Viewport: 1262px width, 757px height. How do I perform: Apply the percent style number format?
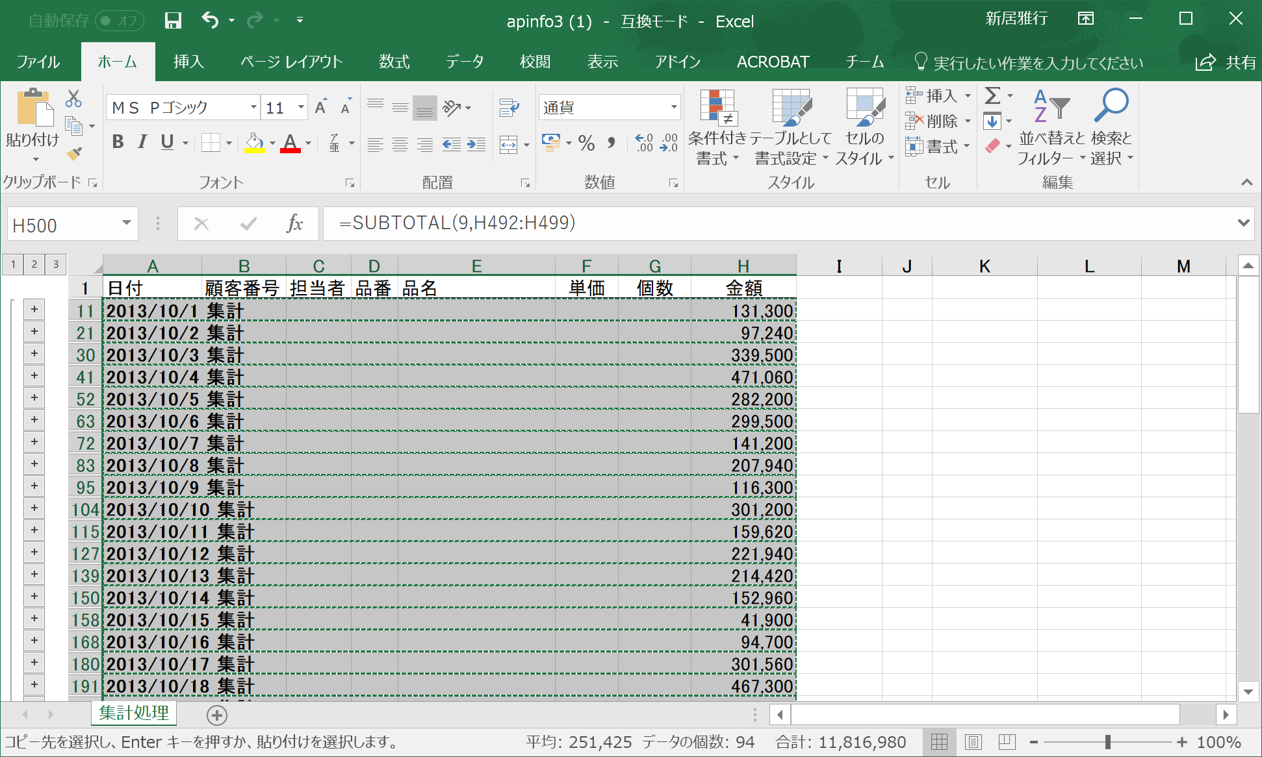click(586, 143)
